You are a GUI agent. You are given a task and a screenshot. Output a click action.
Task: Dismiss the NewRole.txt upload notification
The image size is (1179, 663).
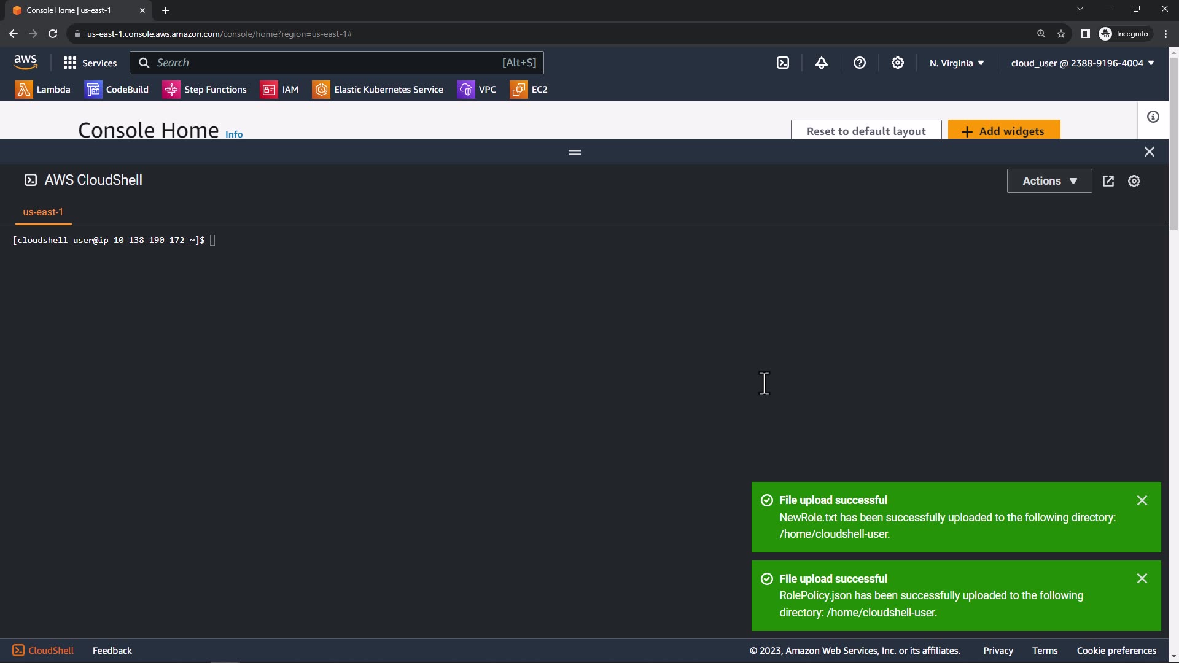(x=1142, y=500)
